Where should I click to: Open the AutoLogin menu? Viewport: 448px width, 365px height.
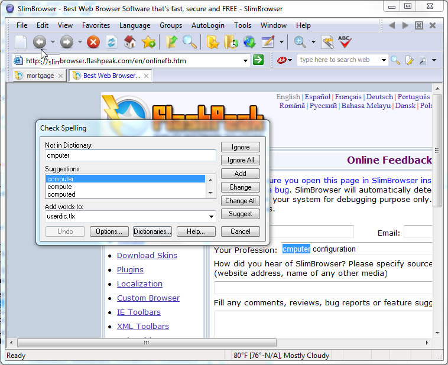pyautogui.click(x=207, y=25)
